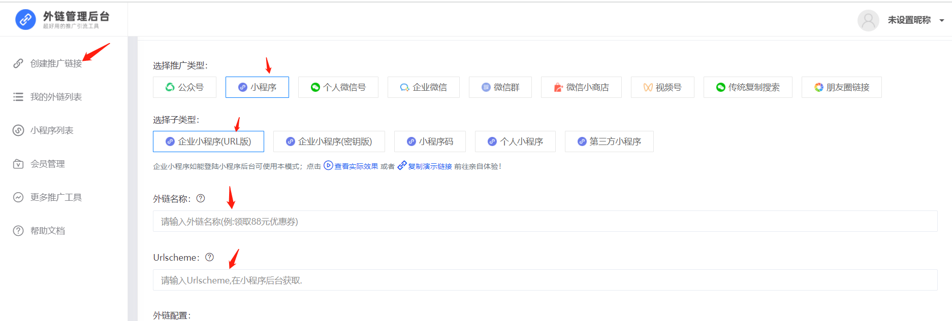Focus the 外链名称 input field
The image size is (952, 321).
pos(545,221)
